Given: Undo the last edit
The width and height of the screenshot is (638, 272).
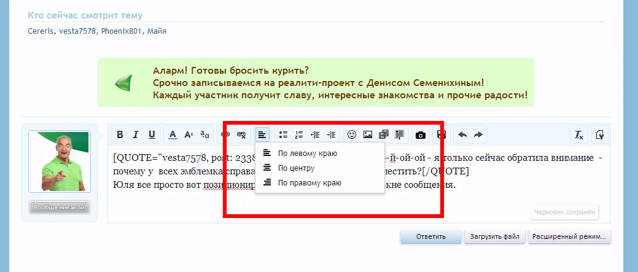Looking at the screenshot, I should pos(462,135).
